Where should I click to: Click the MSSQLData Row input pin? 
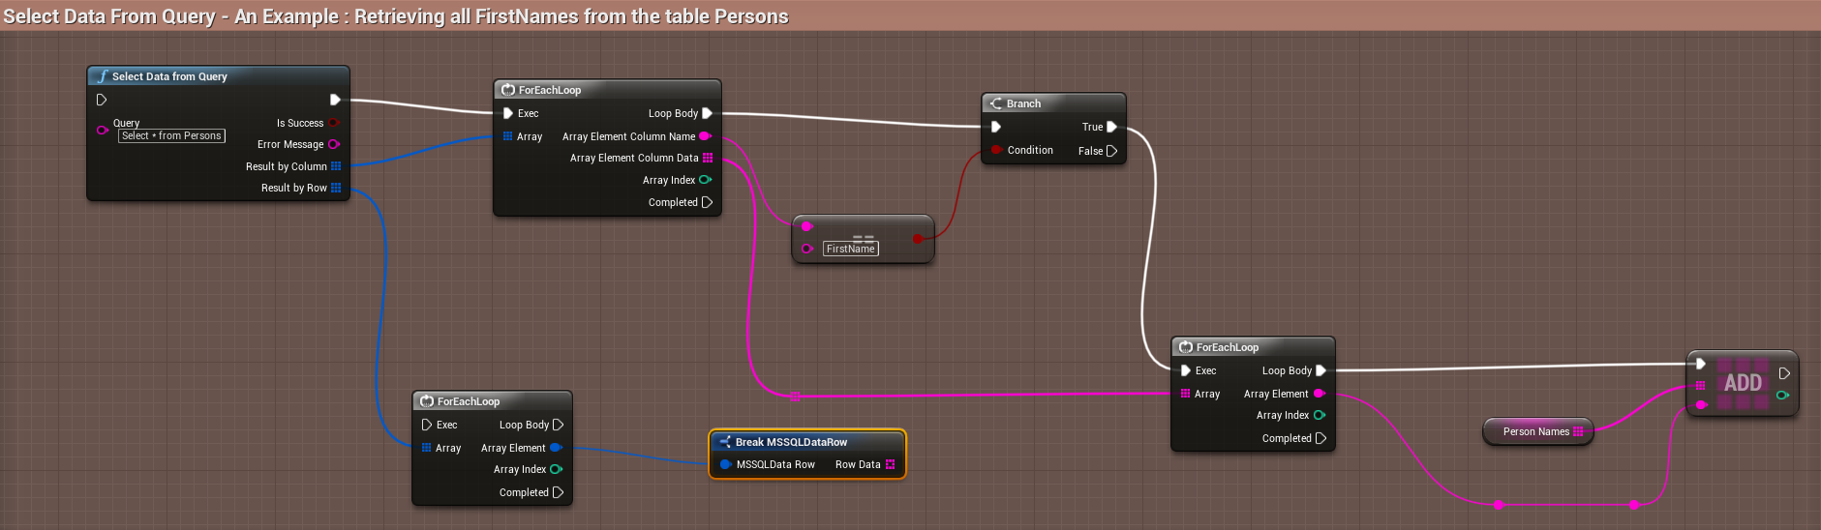coord(725,464)
